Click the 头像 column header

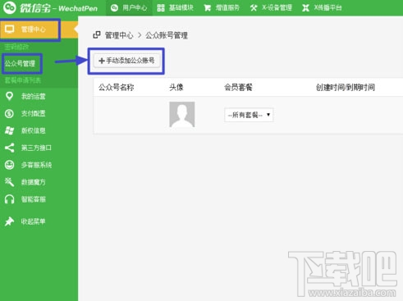pos(176,88)
